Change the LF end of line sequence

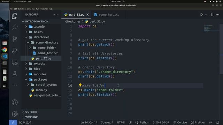[130, 123]
